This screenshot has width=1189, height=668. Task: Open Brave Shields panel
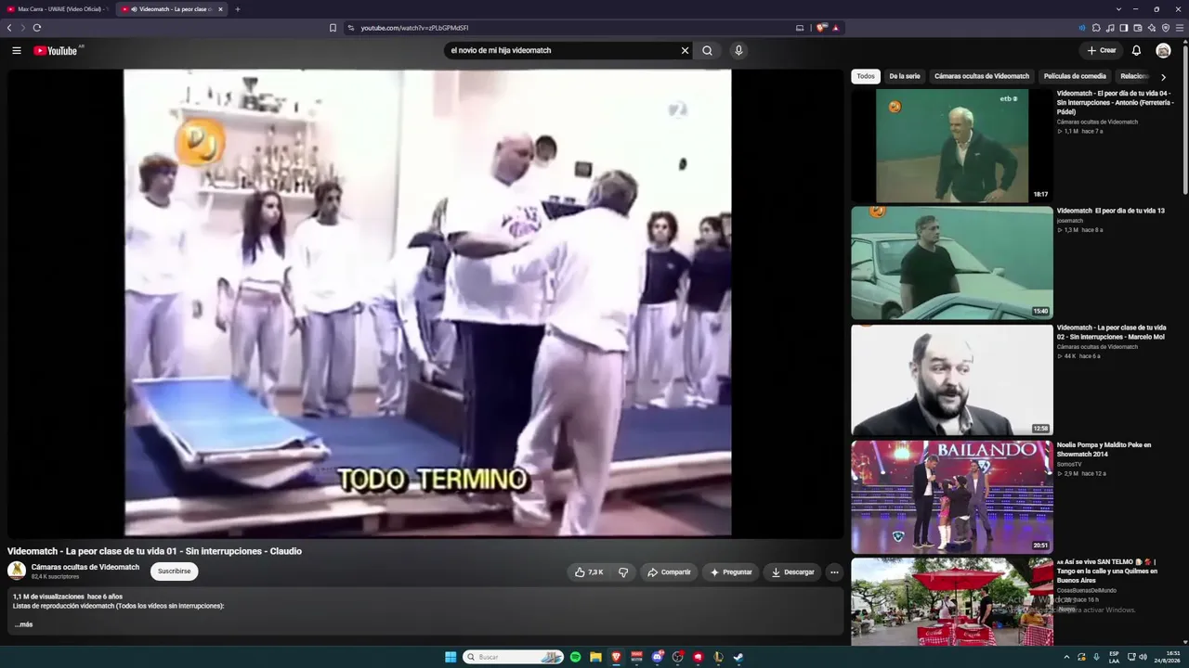(821, 28)
